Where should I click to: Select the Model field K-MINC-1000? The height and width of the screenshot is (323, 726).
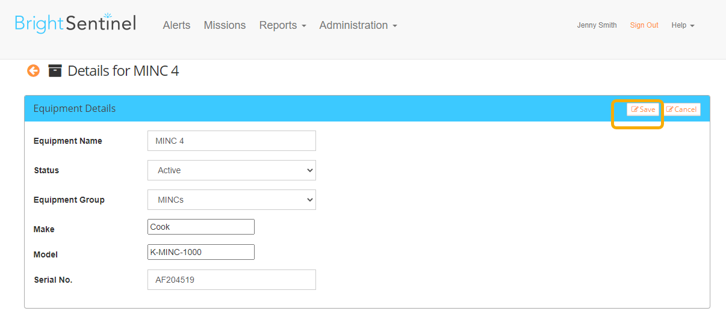pos(201,252)
